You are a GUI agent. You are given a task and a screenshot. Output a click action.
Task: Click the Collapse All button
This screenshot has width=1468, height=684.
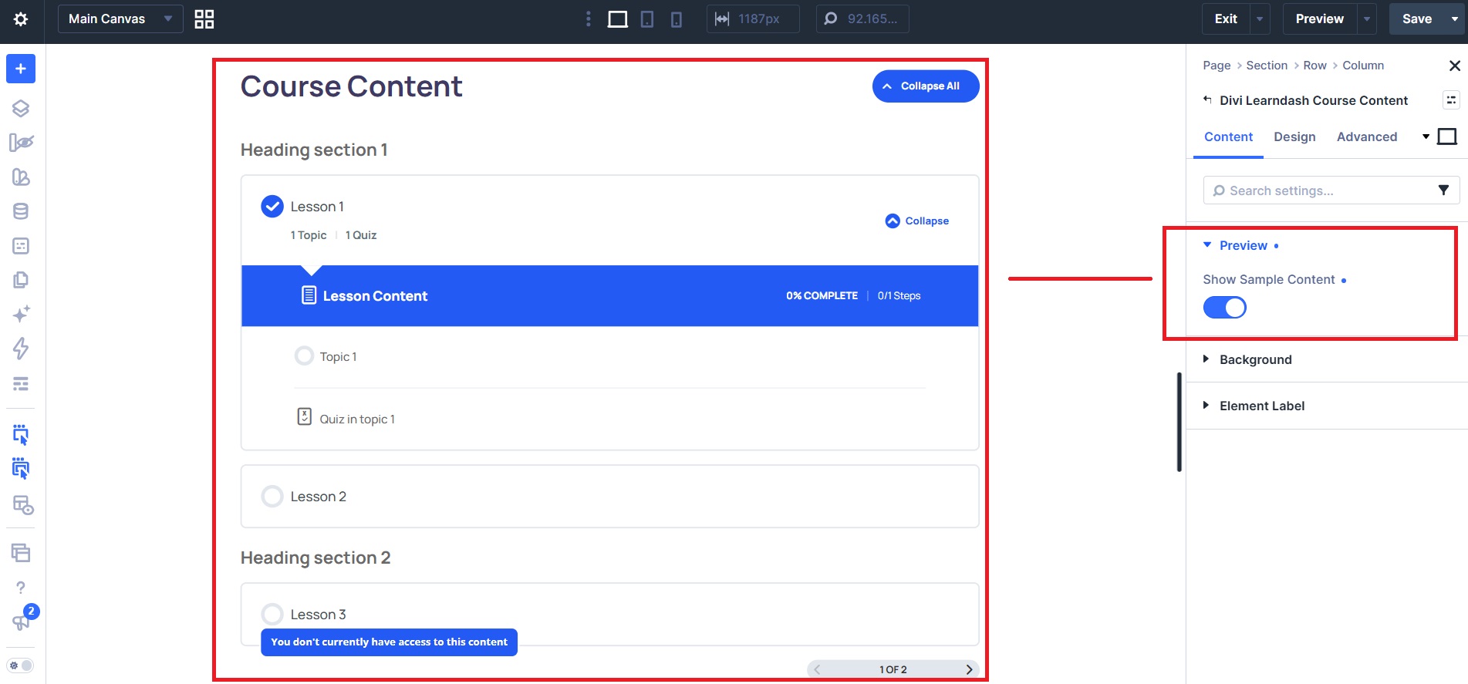coord(926,86)
